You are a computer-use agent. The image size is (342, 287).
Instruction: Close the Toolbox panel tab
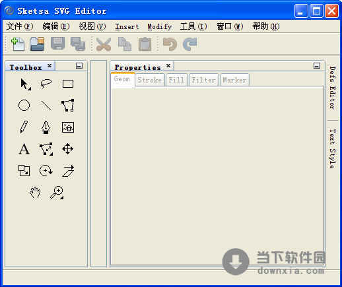50,66
